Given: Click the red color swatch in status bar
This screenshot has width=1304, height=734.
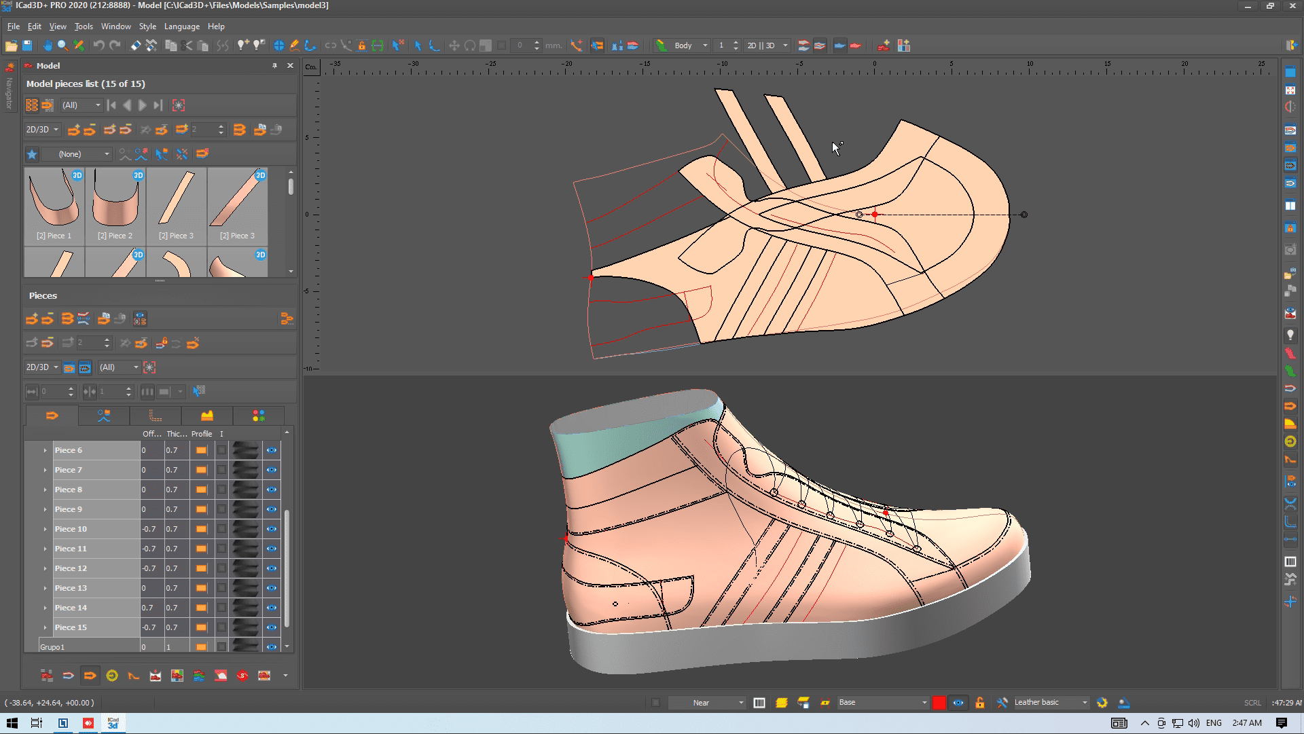Looking at the screenshot, I should point(939,703).
